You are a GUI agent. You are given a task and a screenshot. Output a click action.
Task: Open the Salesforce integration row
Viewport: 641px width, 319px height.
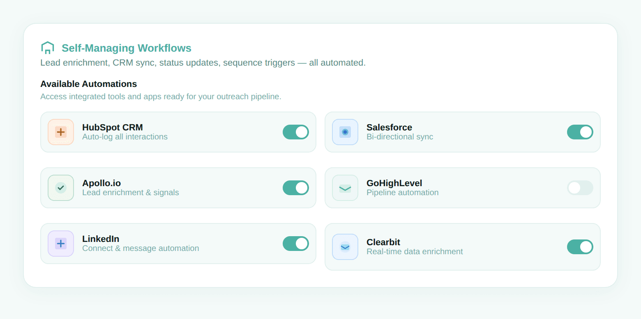coord(462,132)
